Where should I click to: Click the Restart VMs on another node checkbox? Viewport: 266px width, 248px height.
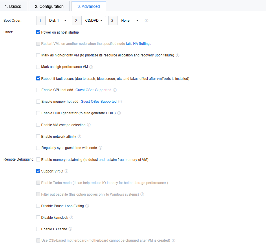(x=38, y=44)
